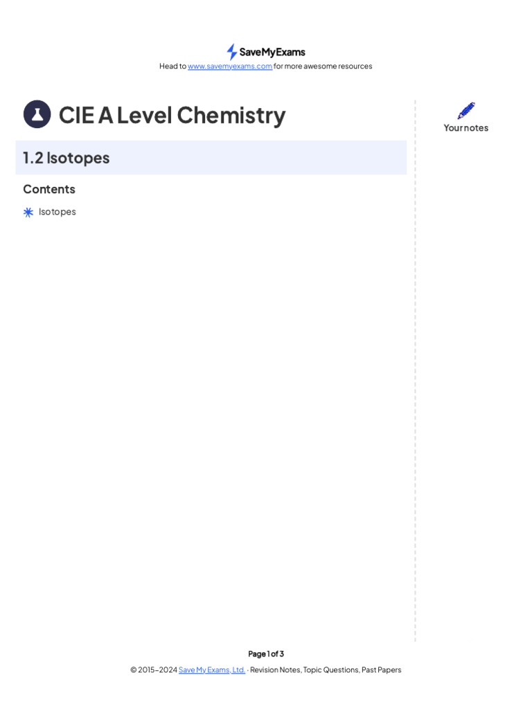The height and width of the screenshot is (709, 532).
Task: Click the chemistry flask icon
Action: pos(37,114)
